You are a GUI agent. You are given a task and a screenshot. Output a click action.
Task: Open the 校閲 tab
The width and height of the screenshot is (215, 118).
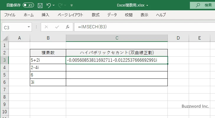[x=129, y=15]
